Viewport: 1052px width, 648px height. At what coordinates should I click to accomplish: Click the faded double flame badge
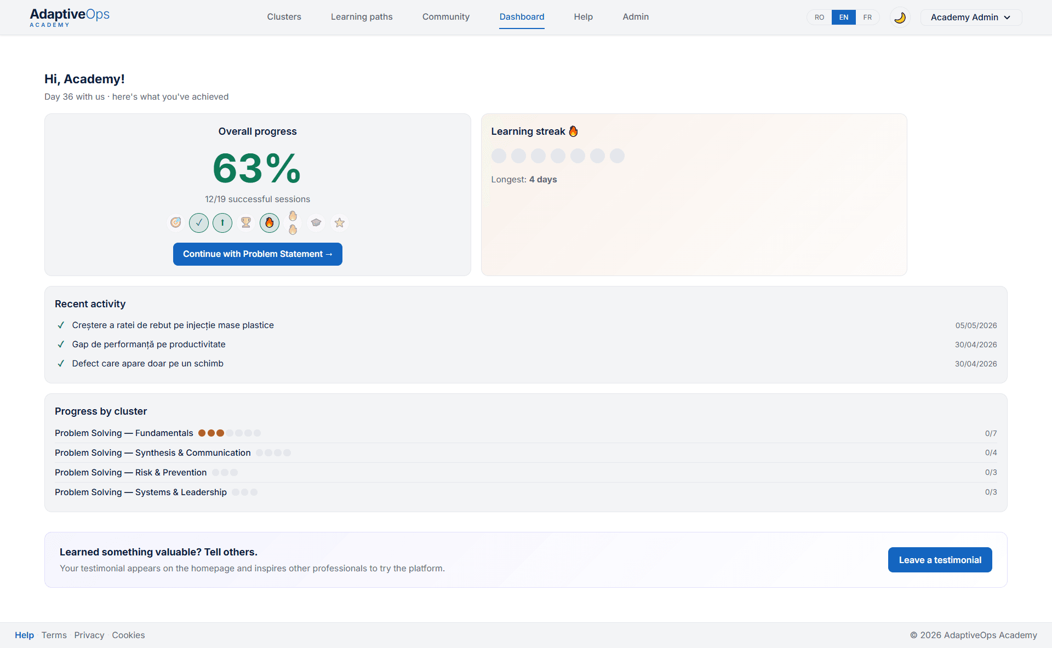293,222
